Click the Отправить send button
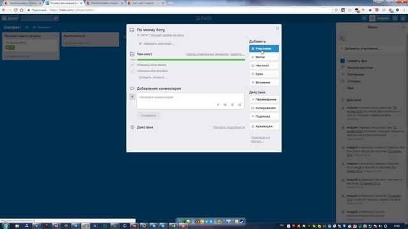This screenshot has height=229, width=408. [149, 116]
